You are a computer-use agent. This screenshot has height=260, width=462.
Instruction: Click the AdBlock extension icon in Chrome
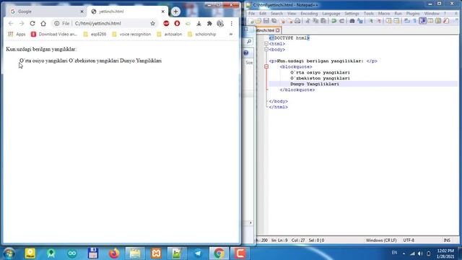click(166, 23)
